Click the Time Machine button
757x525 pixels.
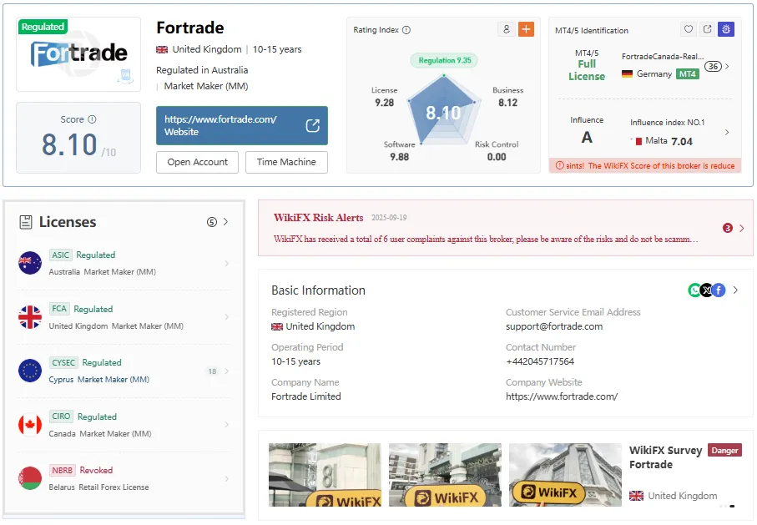coord(286,162)
